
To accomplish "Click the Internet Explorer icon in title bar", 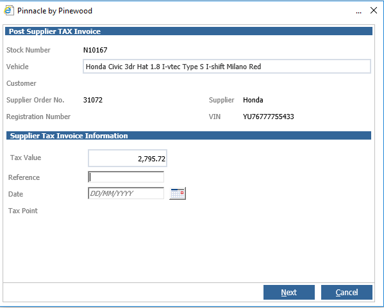I will pos(9,10).
